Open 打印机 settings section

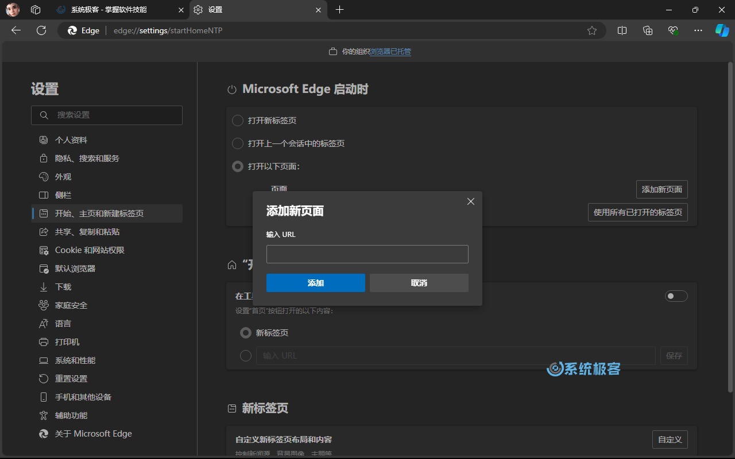pos(107,342)
